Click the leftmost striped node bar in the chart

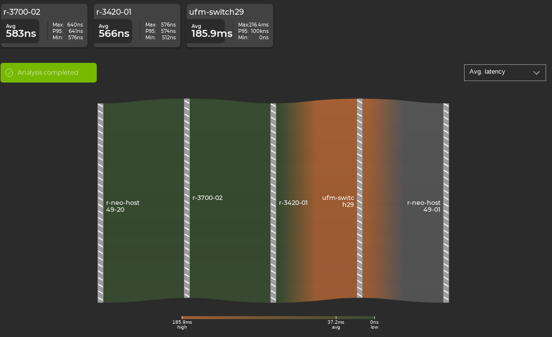(101, 201)
